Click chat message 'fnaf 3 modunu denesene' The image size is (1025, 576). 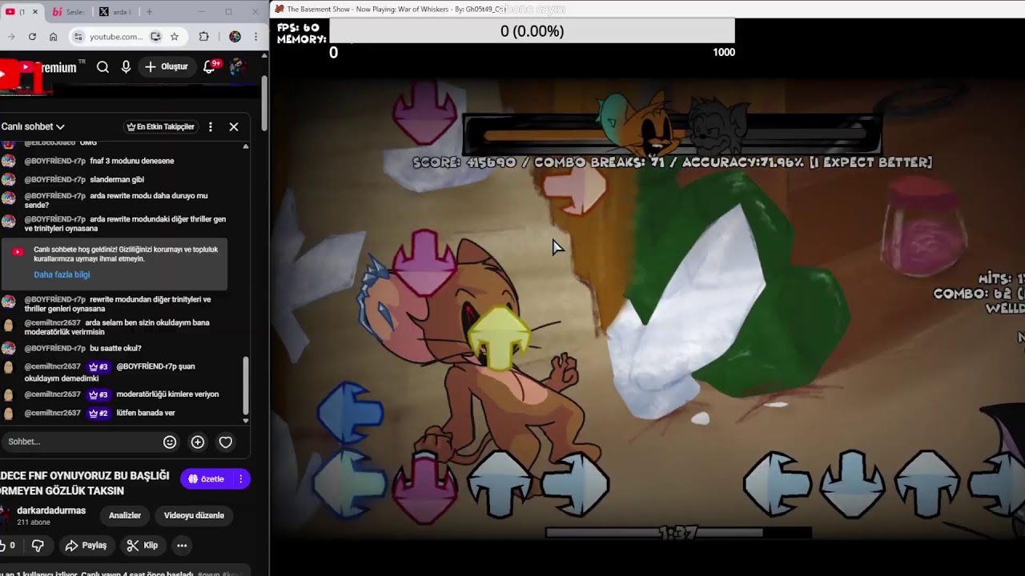[x=132, y=161]
